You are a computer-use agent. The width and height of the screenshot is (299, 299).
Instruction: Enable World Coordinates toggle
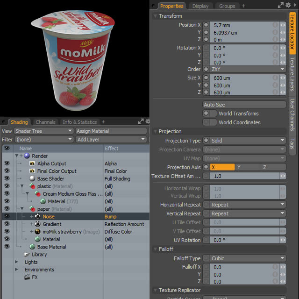point(210,122)
